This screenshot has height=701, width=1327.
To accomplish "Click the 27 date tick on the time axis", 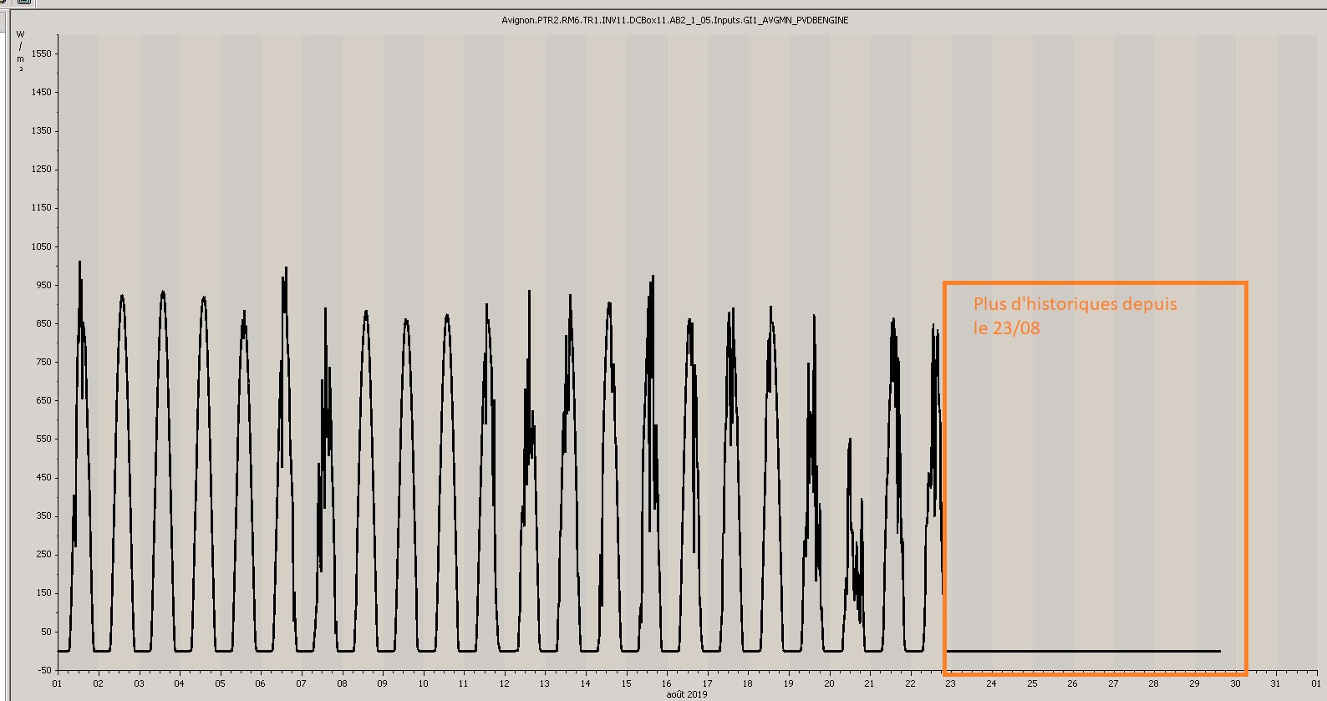I will click(1113, 683).
